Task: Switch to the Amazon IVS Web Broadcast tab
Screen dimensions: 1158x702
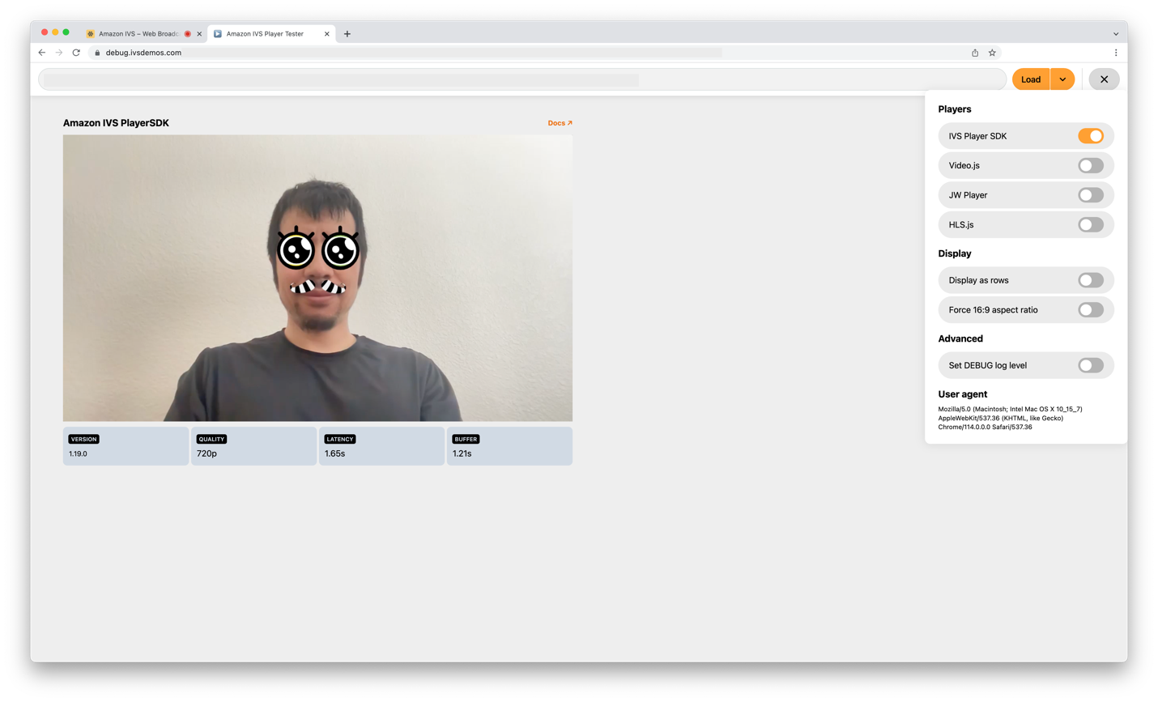Action: point(138,33)
